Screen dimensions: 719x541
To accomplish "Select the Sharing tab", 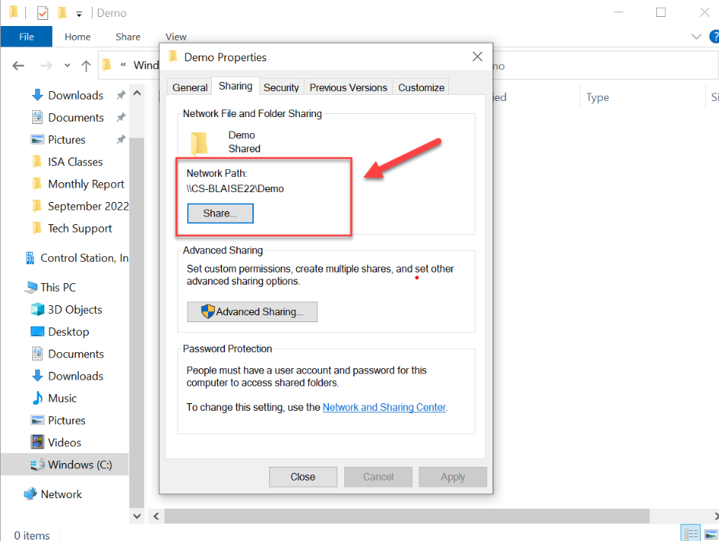I will [x=236, y=86].
